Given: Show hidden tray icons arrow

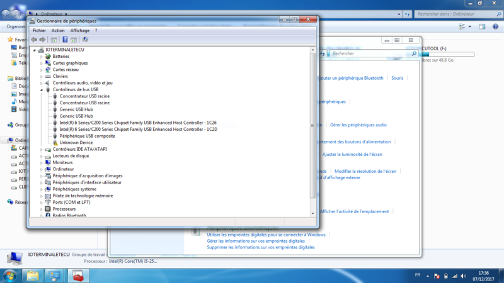Looking at the screenshot, I should (428, 276).
